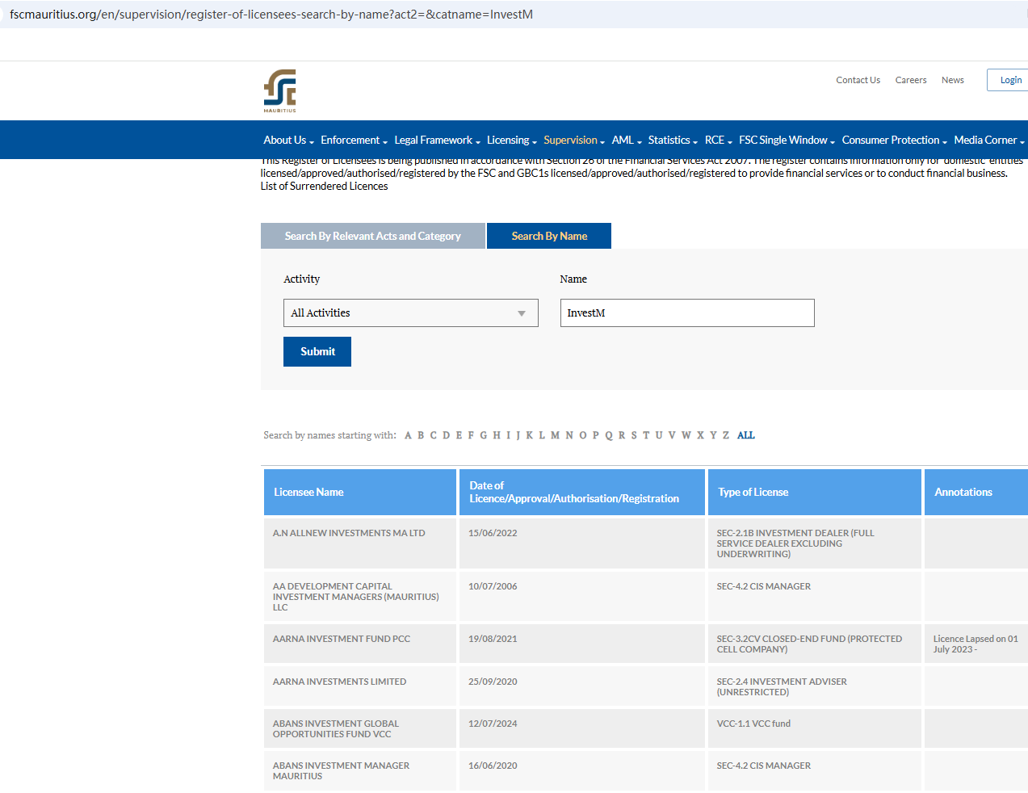Click the SEC-3.2CV CLOSED-END FUND license type
Screen dimensions: 1028x793
[809, 644]
